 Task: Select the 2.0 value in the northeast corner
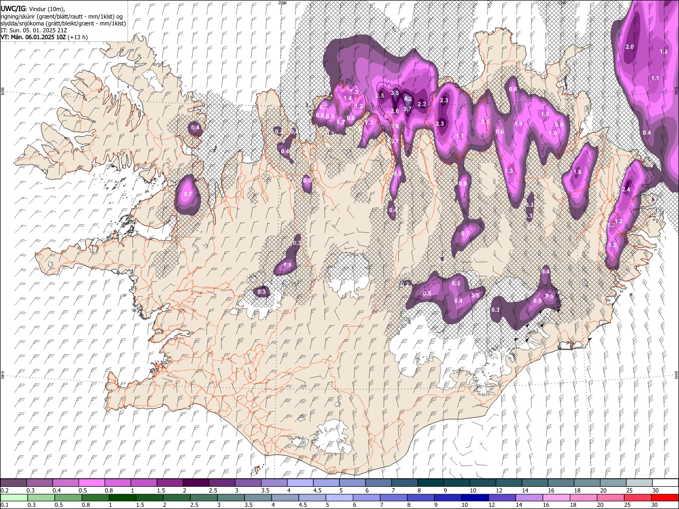pyautogui.click(x=630, y=47)
